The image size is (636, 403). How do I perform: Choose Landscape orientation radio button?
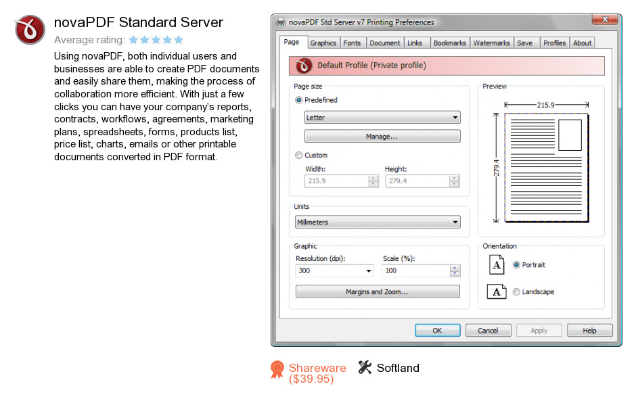(x=516, y=292)
